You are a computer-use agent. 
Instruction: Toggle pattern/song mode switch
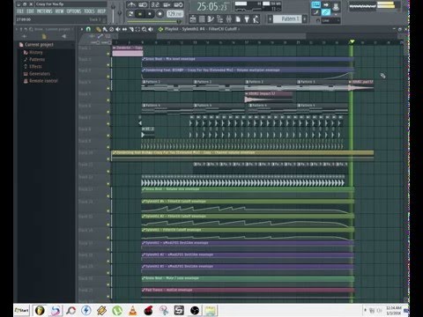coord(130,14)
